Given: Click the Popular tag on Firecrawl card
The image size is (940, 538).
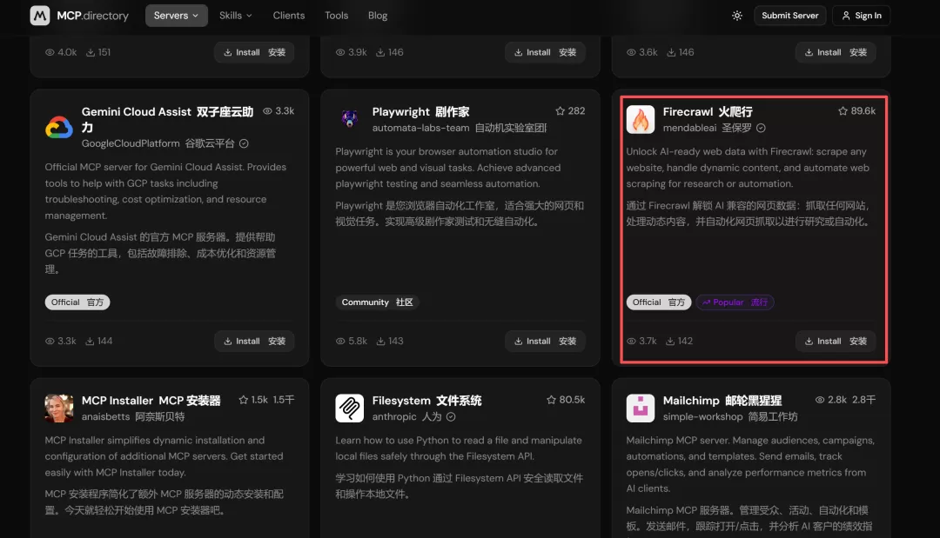Looking at the screenshot, I should [735, 302].
